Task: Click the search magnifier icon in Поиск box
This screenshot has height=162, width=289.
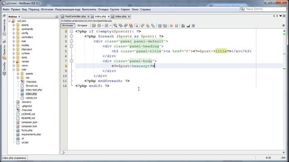Action: coord(242,9)
